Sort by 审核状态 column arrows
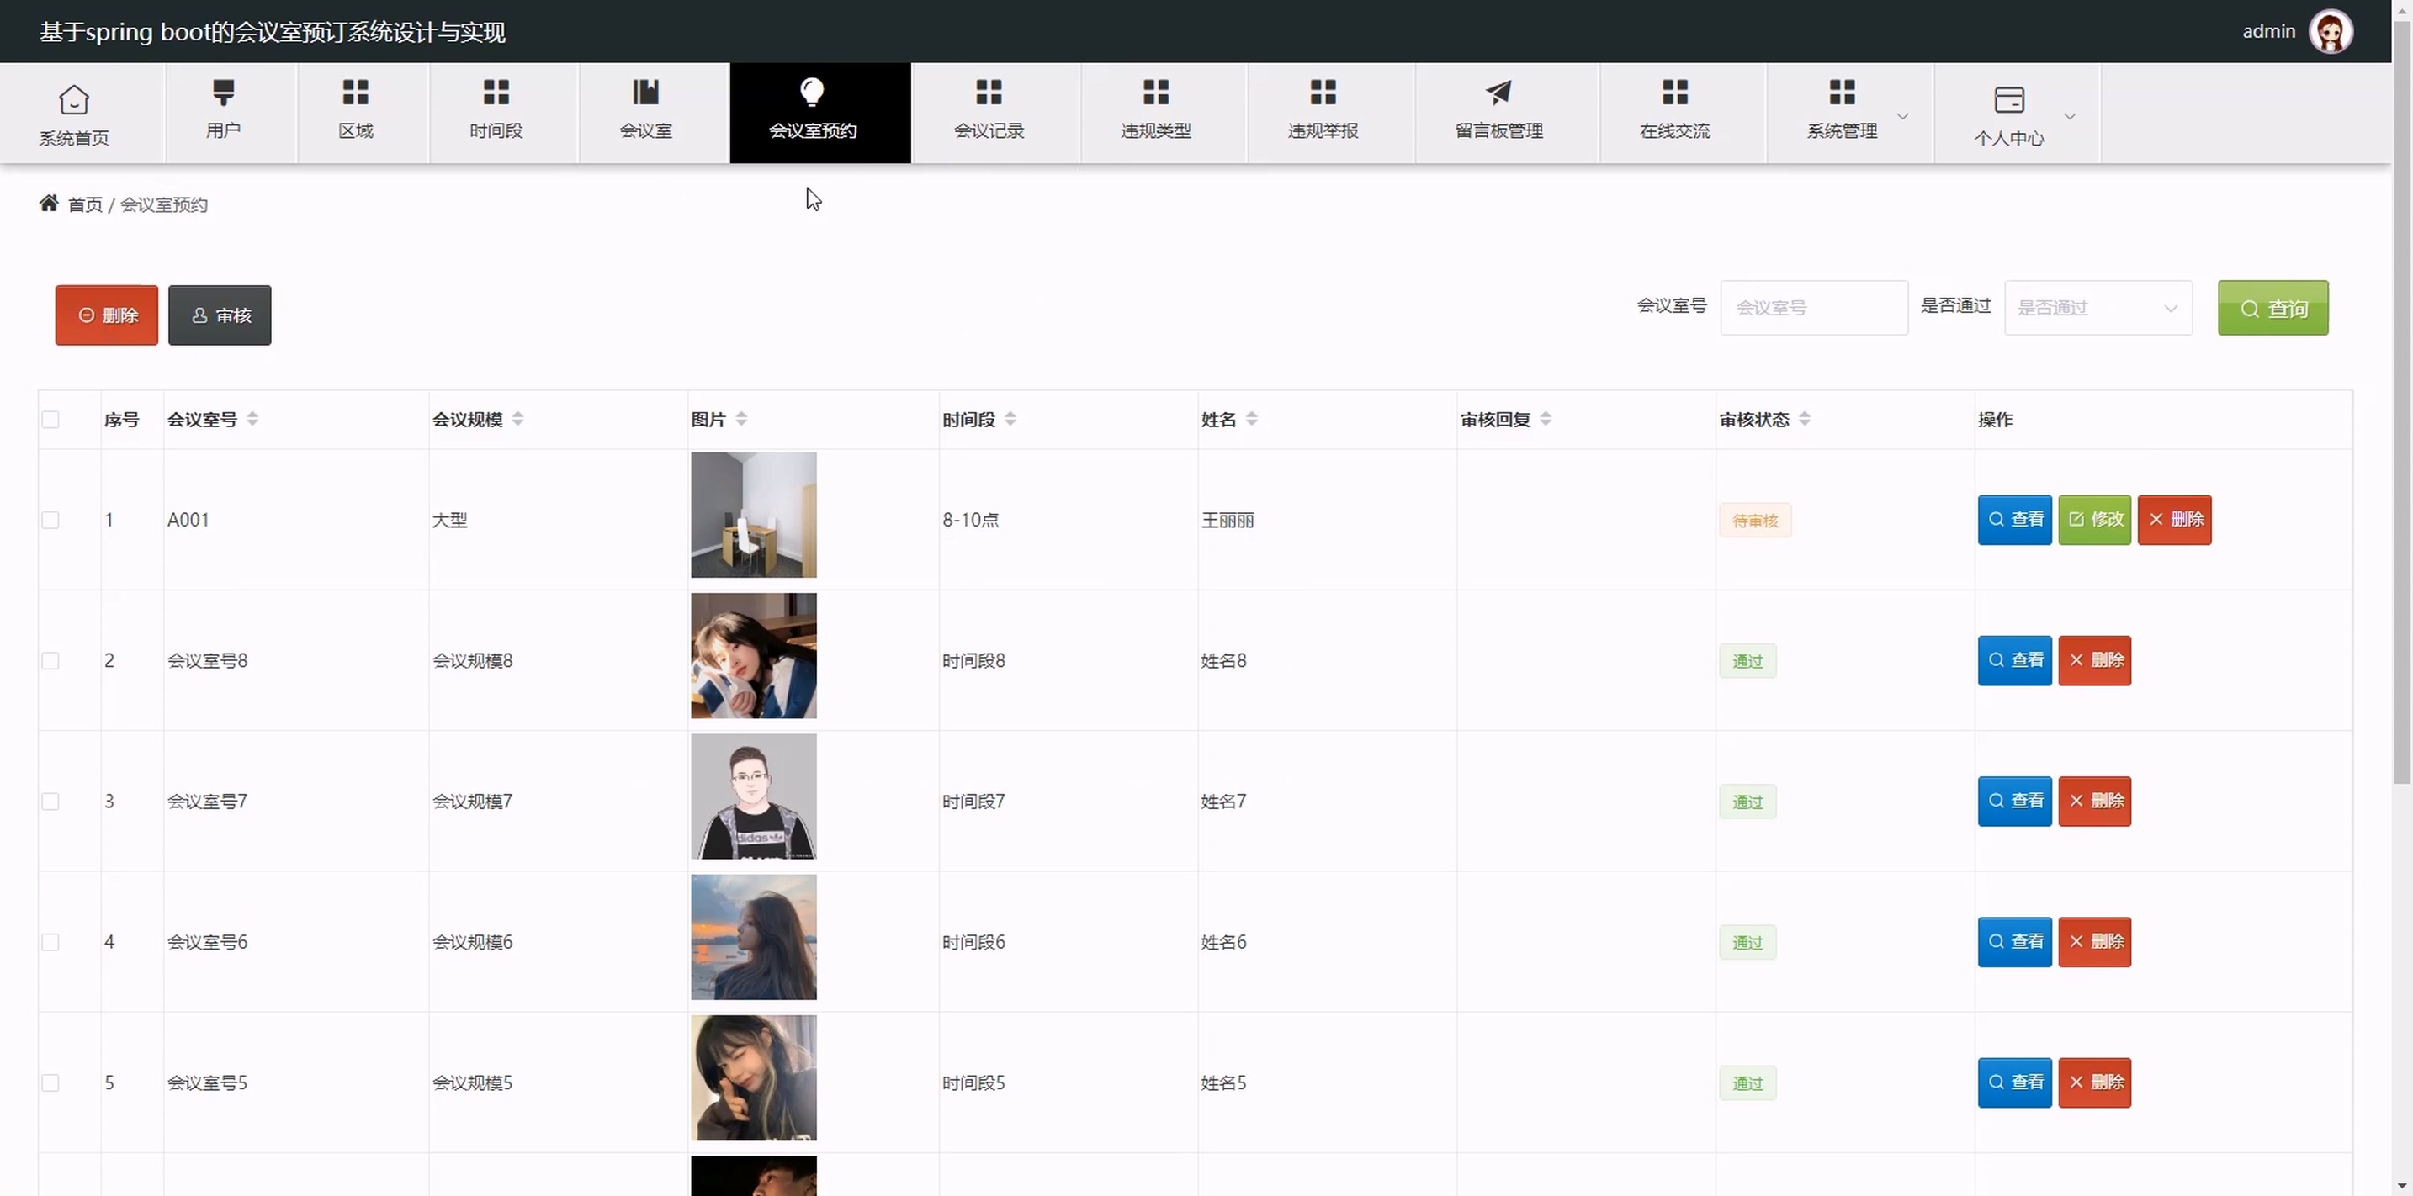 1804,419
